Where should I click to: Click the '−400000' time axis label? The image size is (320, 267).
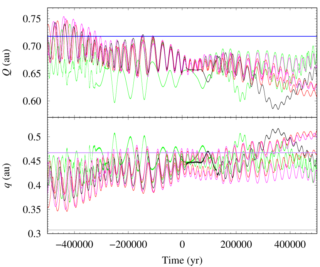[x=74, y=244]
